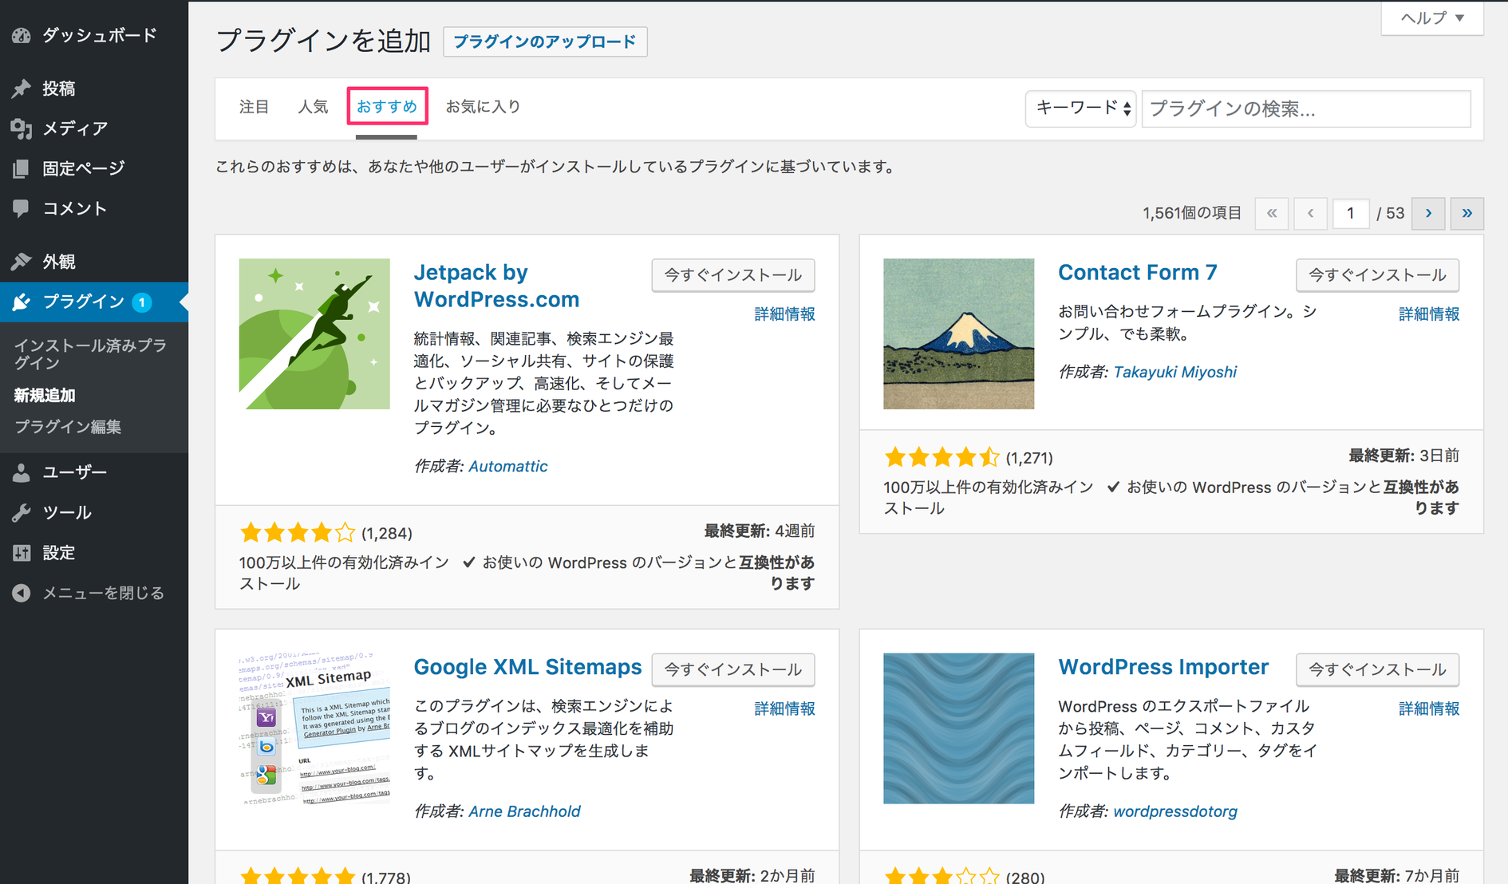Visit author Arne Brachhold link
This screenshot has height=884, width=1508.
point(524,811)
